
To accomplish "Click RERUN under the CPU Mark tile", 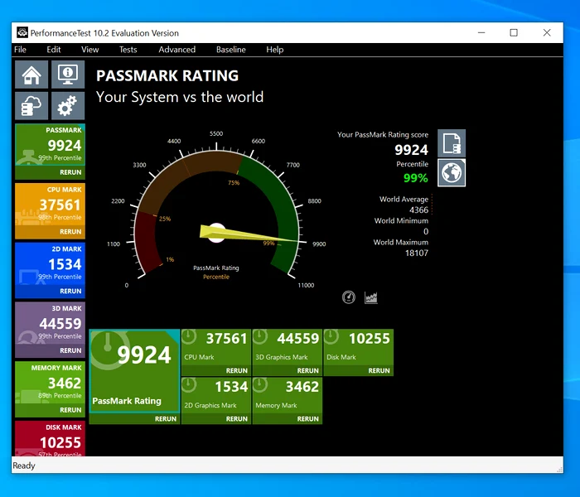I will pos(237,370).
